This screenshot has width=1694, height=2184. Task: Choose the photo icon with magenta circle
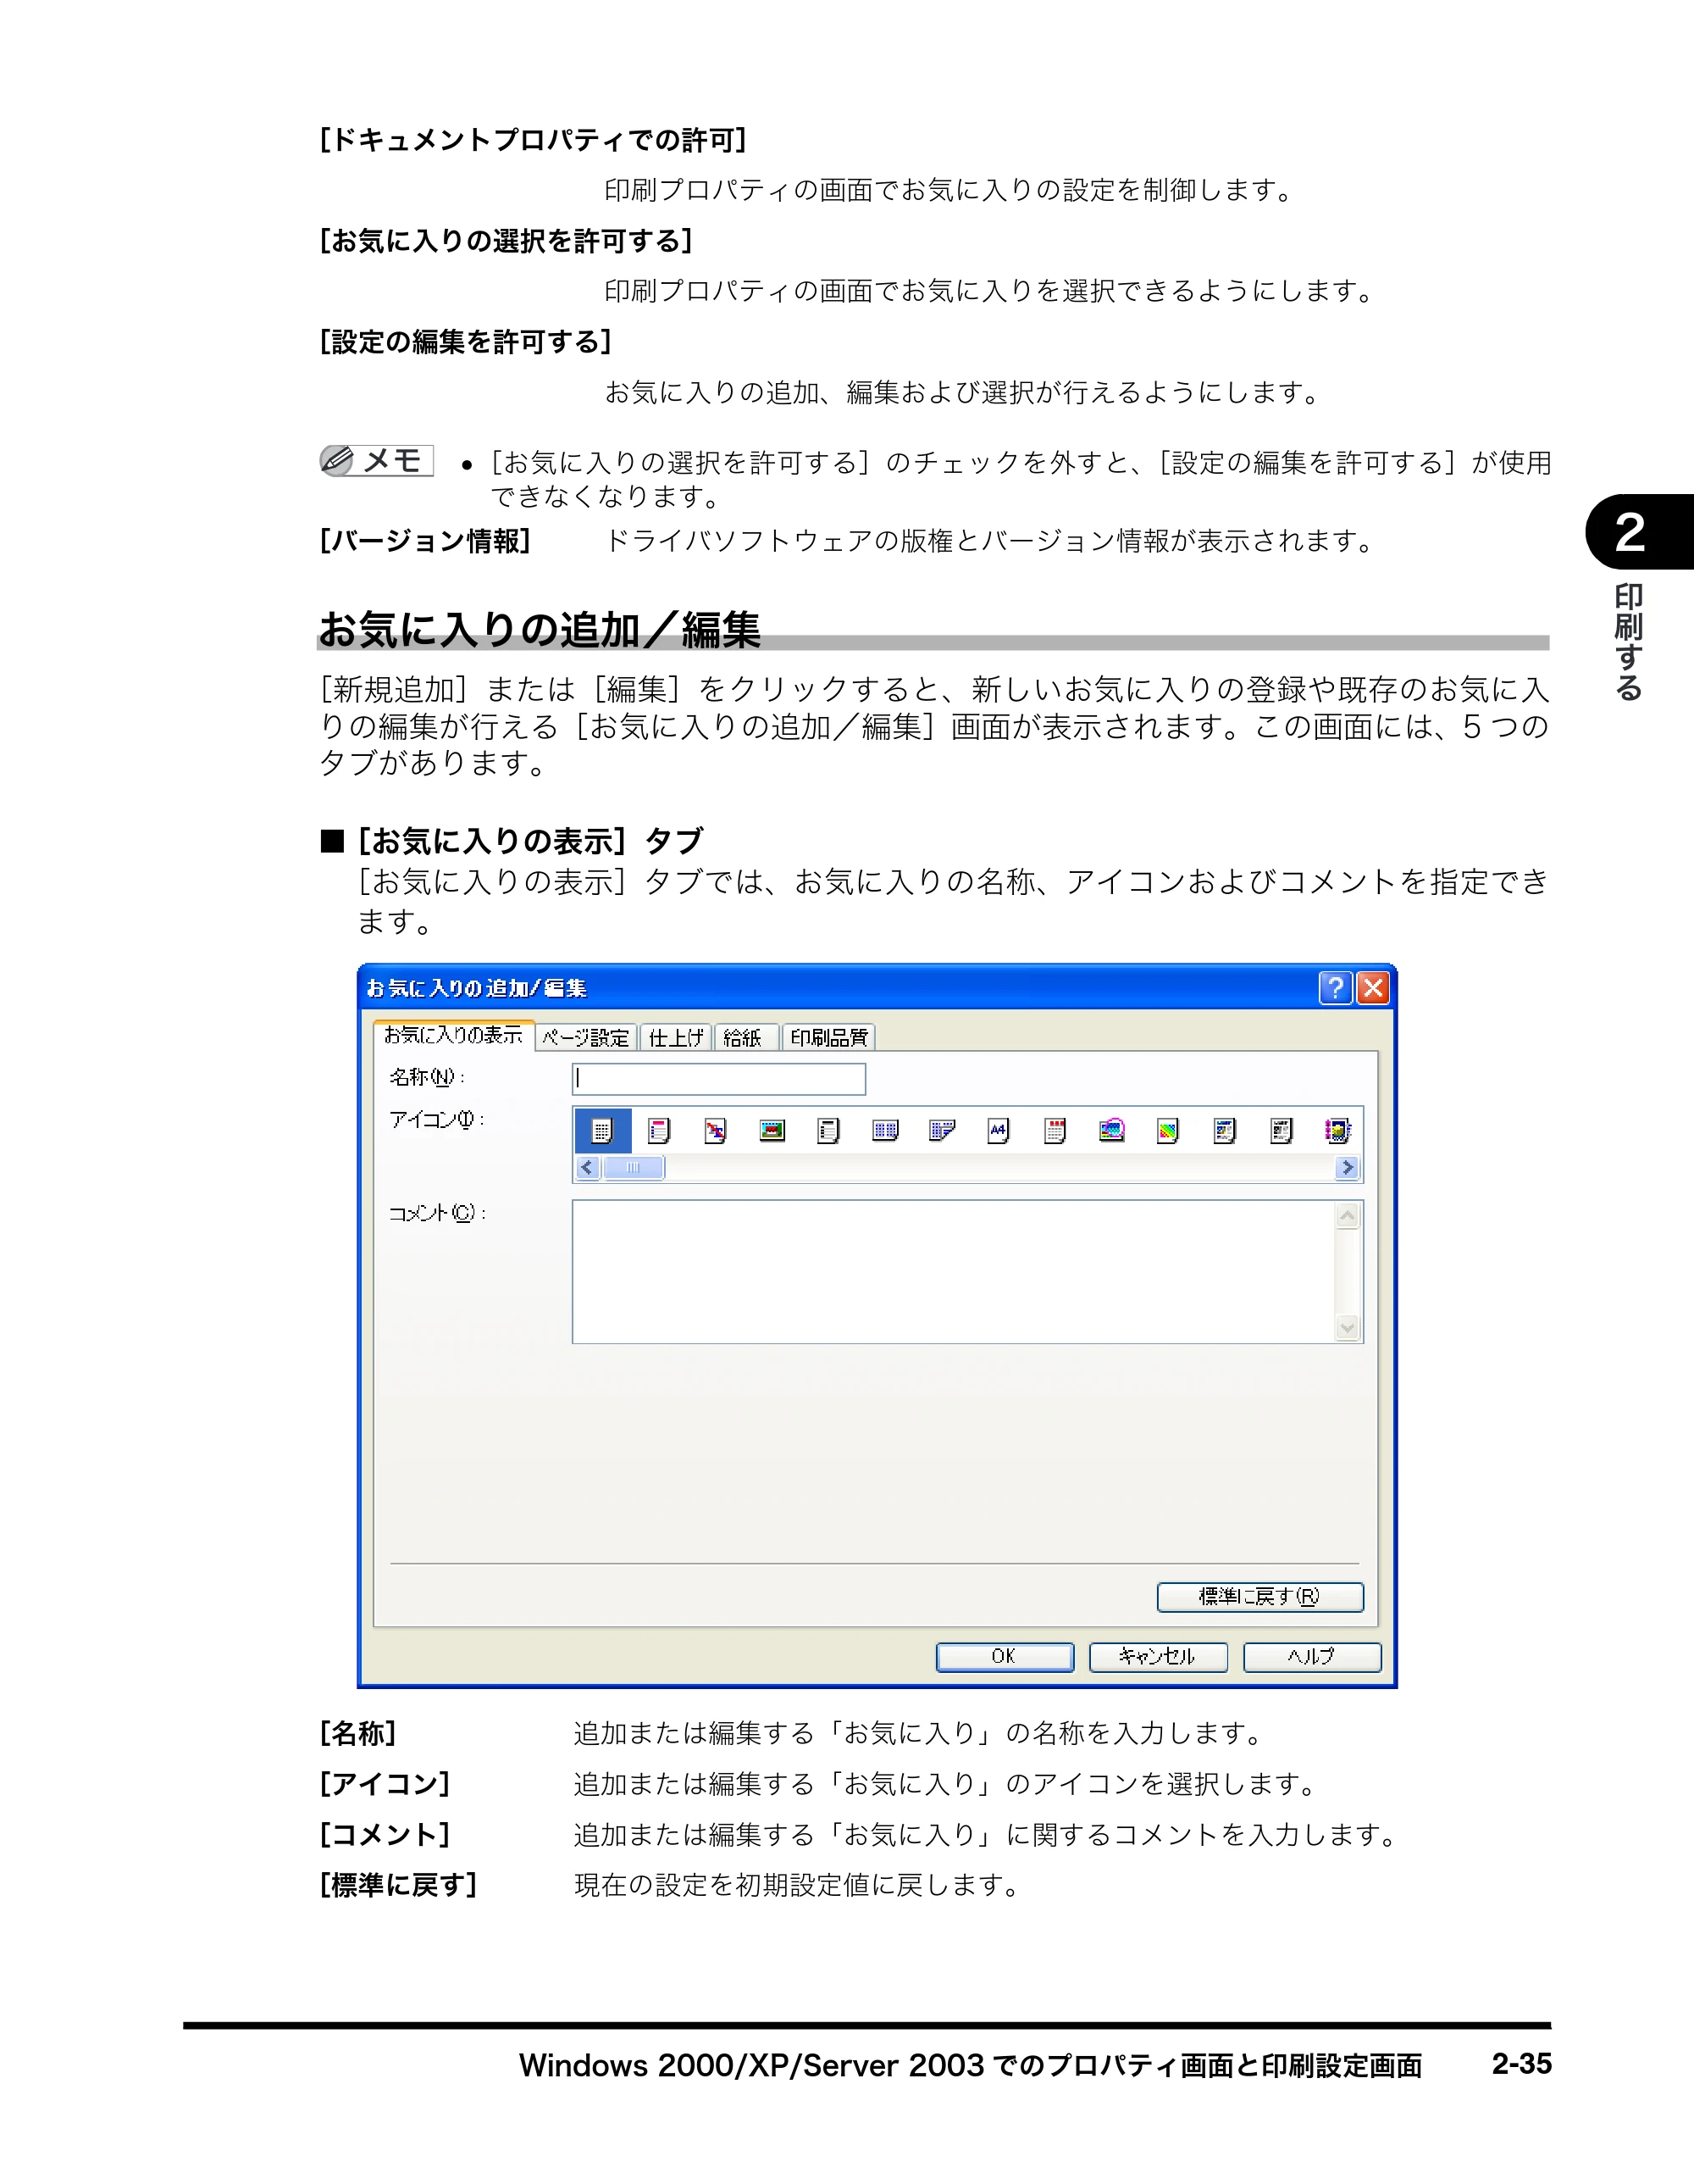coord(1111,1131)
